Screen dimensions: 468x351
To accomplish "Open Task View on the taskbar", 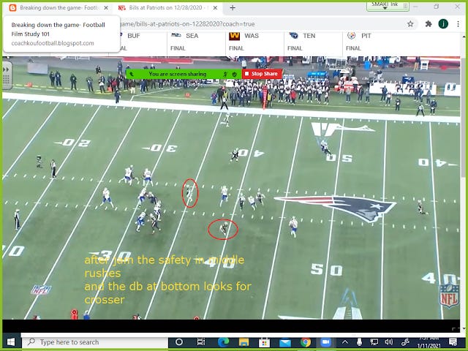I will 201,342.
